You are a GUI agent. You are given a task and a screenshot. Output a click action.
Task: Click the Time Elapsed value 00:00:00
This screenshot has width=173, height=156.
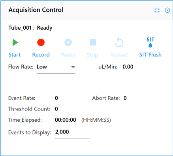[x=66, y=120]
